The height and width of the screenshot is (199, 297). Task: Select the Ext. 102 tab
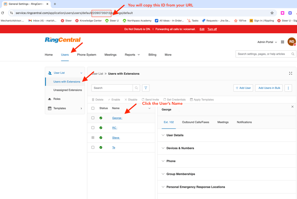[169, 122]
